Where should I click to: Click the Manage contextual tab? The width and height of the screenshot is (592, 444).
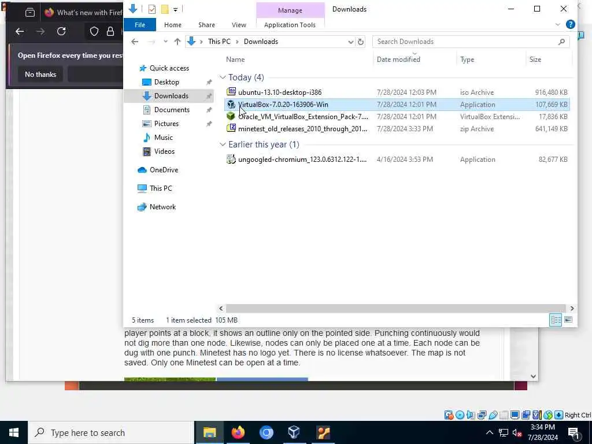(x=290, y=10)
